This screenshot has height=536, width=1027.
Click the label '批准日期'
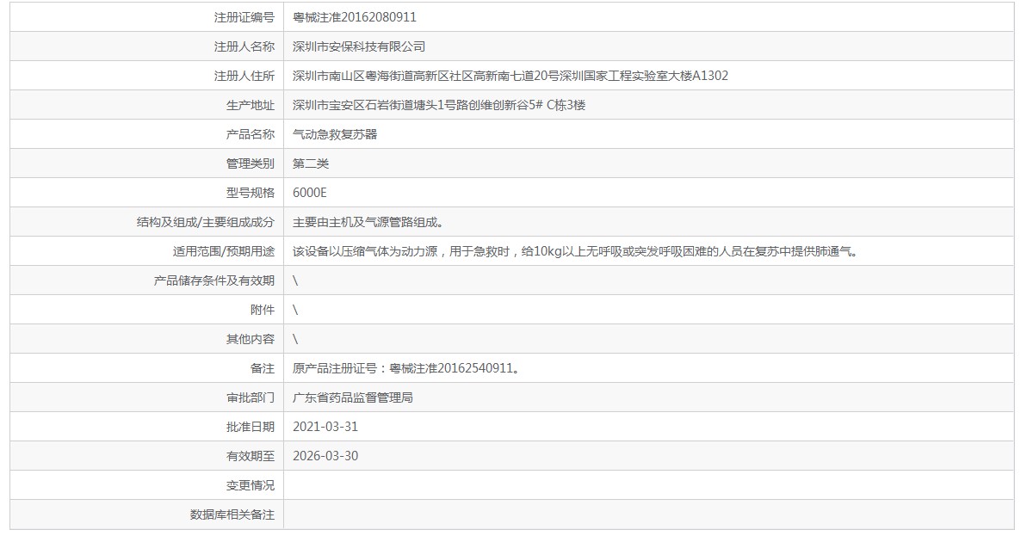[x=251, y=427]
